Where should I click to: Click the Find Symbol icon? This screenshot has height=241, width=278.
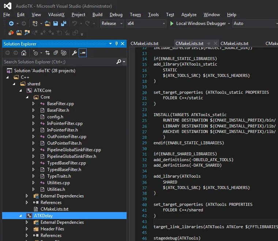coord(27,33)
